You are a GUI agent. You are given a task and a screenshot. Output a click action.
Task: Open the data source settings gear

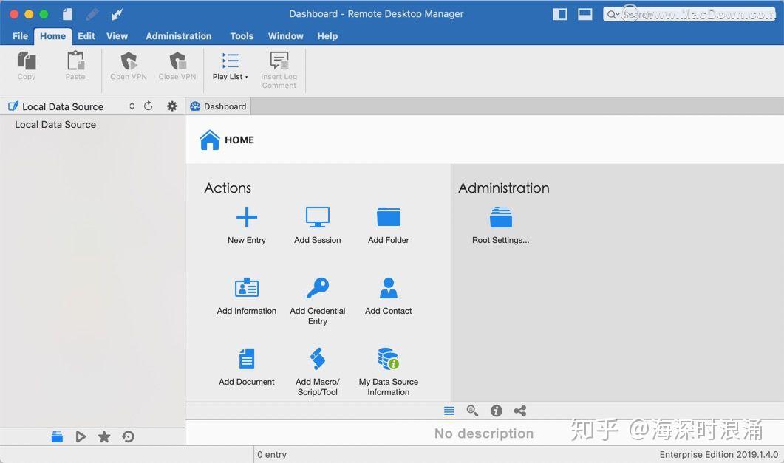pos(171,106)
